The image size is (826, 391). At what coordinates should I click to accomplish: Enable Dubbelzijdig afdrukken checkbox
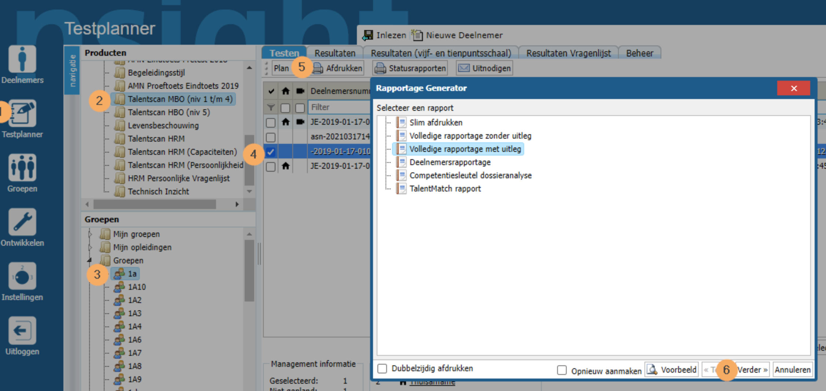382,369
